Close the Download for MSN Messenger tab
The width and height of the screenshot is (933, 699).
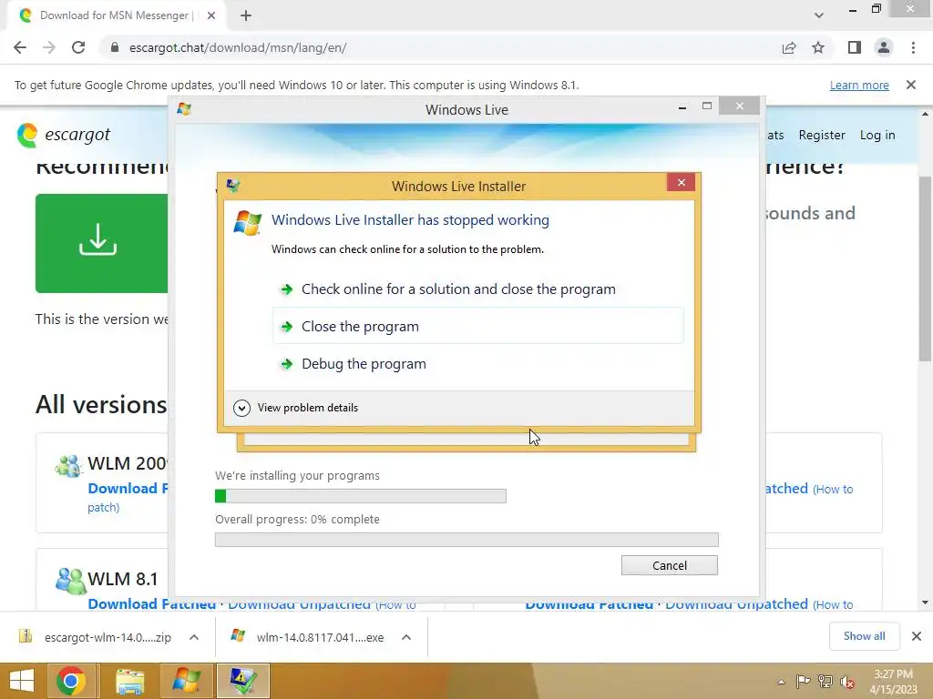211,15
